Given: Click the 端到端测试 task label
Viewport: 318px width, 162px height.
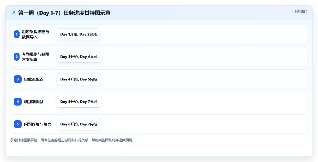Looking at the screenshot, I should [34, 102].
